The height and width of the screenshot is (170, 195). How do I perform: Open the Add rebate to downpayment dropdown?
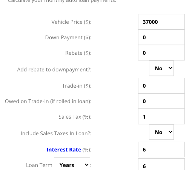click(x=161, y=68)
